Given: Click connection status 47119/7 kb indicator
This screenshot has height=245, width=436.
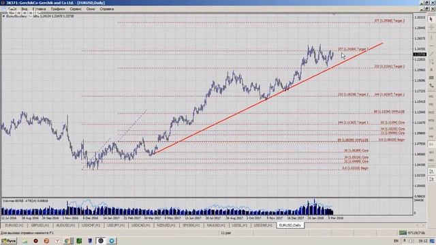Looking at the screenshot, I should point(411,233).
